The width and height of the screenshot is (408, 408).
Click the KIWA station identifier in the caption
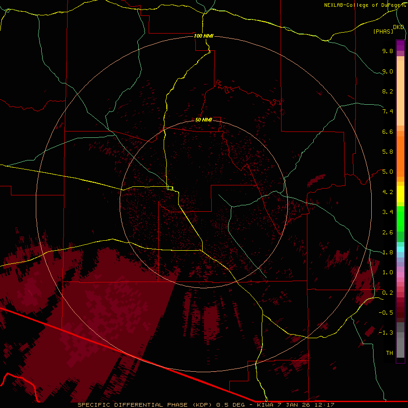265,405
